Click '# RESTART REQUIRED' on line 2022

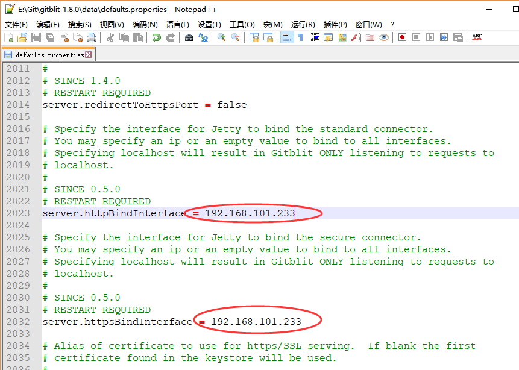[96, 201]
